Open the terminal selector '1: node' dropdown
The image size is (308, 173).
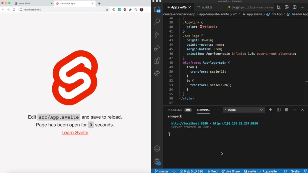tap(244, 110)
